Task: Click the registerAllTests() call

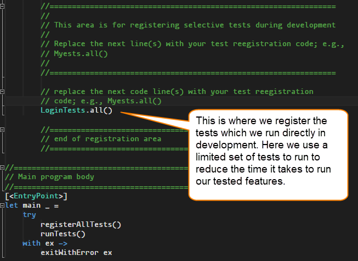Action: tap(81, 224)
